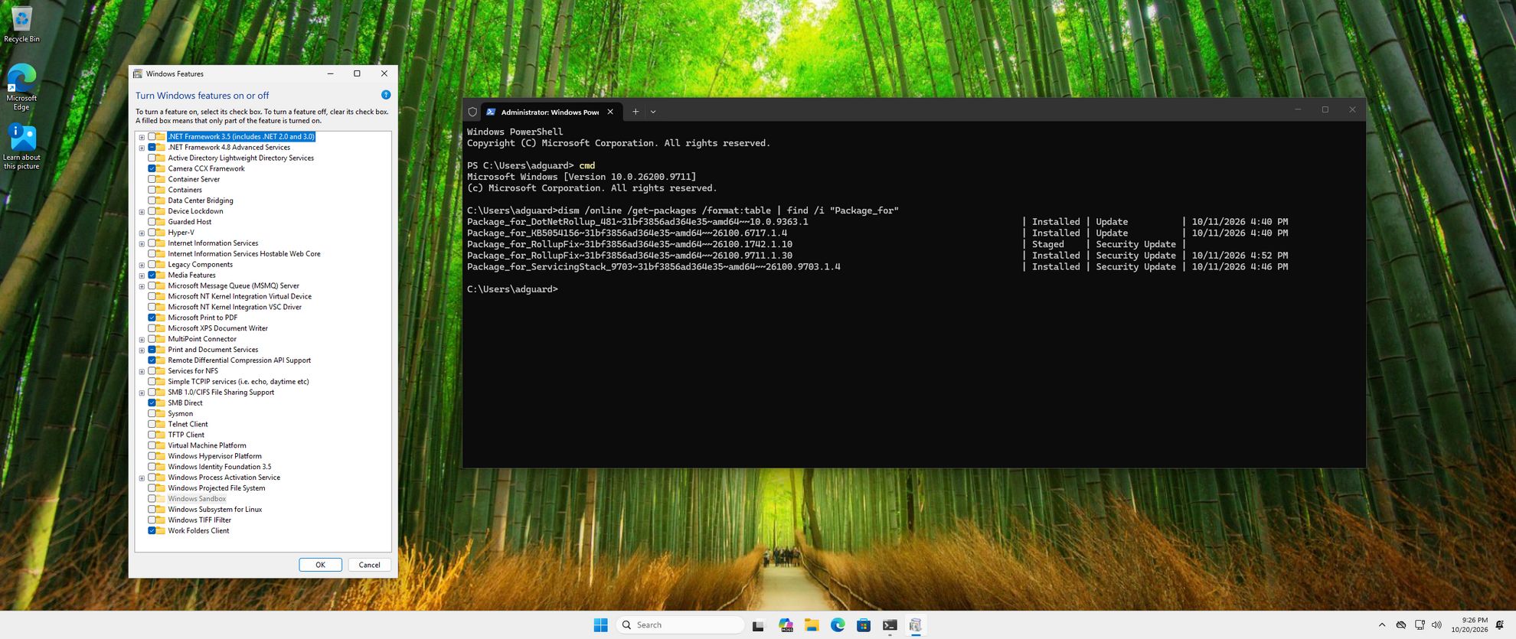Viewport: 1516px width, 639px height.
Task: Click the blue help icon in Windows Features
Action: pyautogui.click(x=386, y=95)
